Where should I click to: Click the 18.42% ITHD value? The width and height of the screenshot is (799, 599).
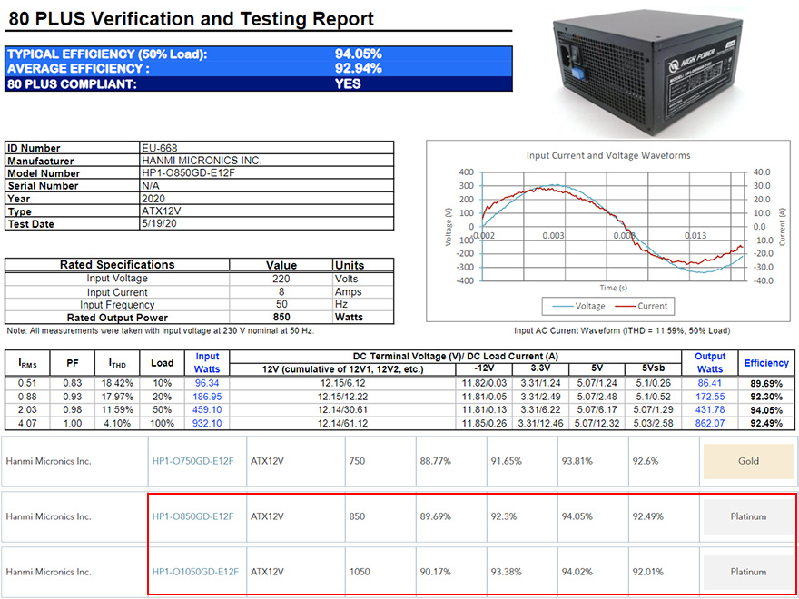117,383
